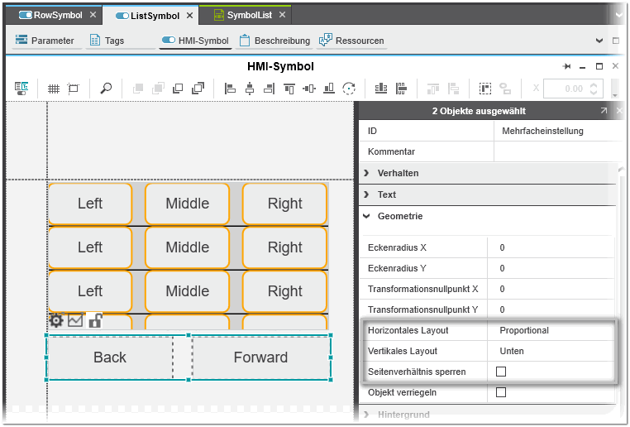Switch to the SymbolList tab
Screen dimensions: 630x427
(248, 15)
